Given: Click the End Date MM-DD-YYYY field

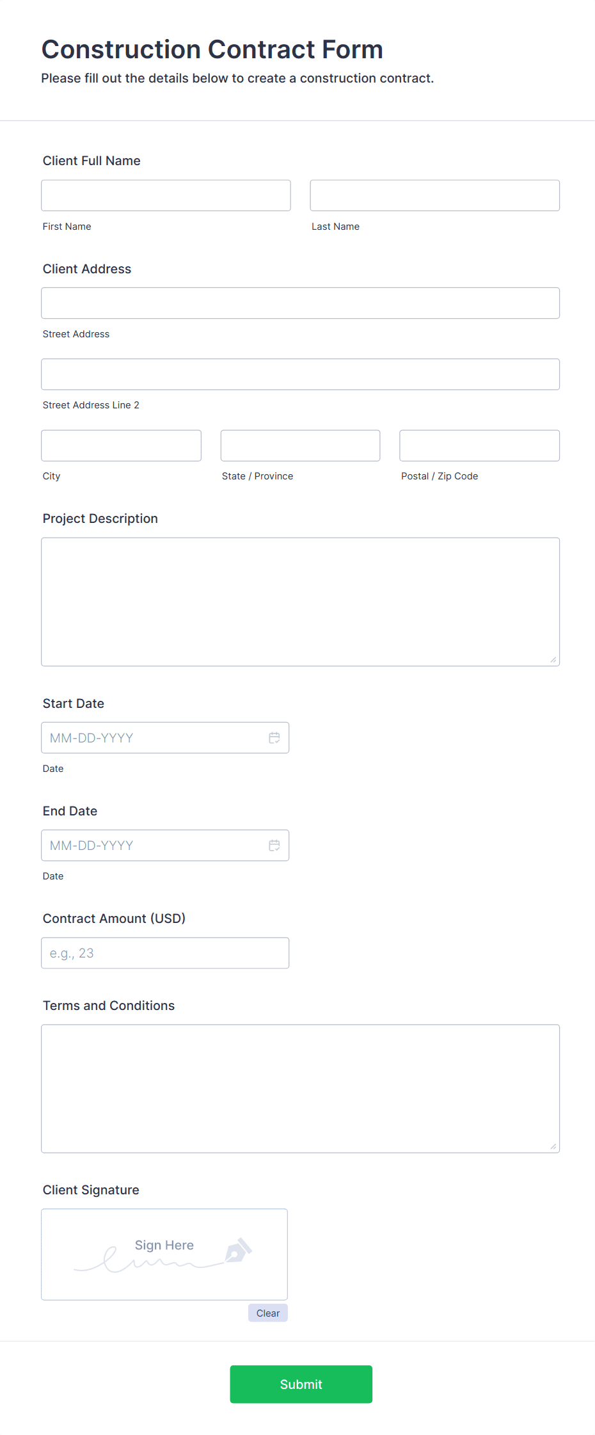Looking at the screenshot, I should click(x=154, y=845).
